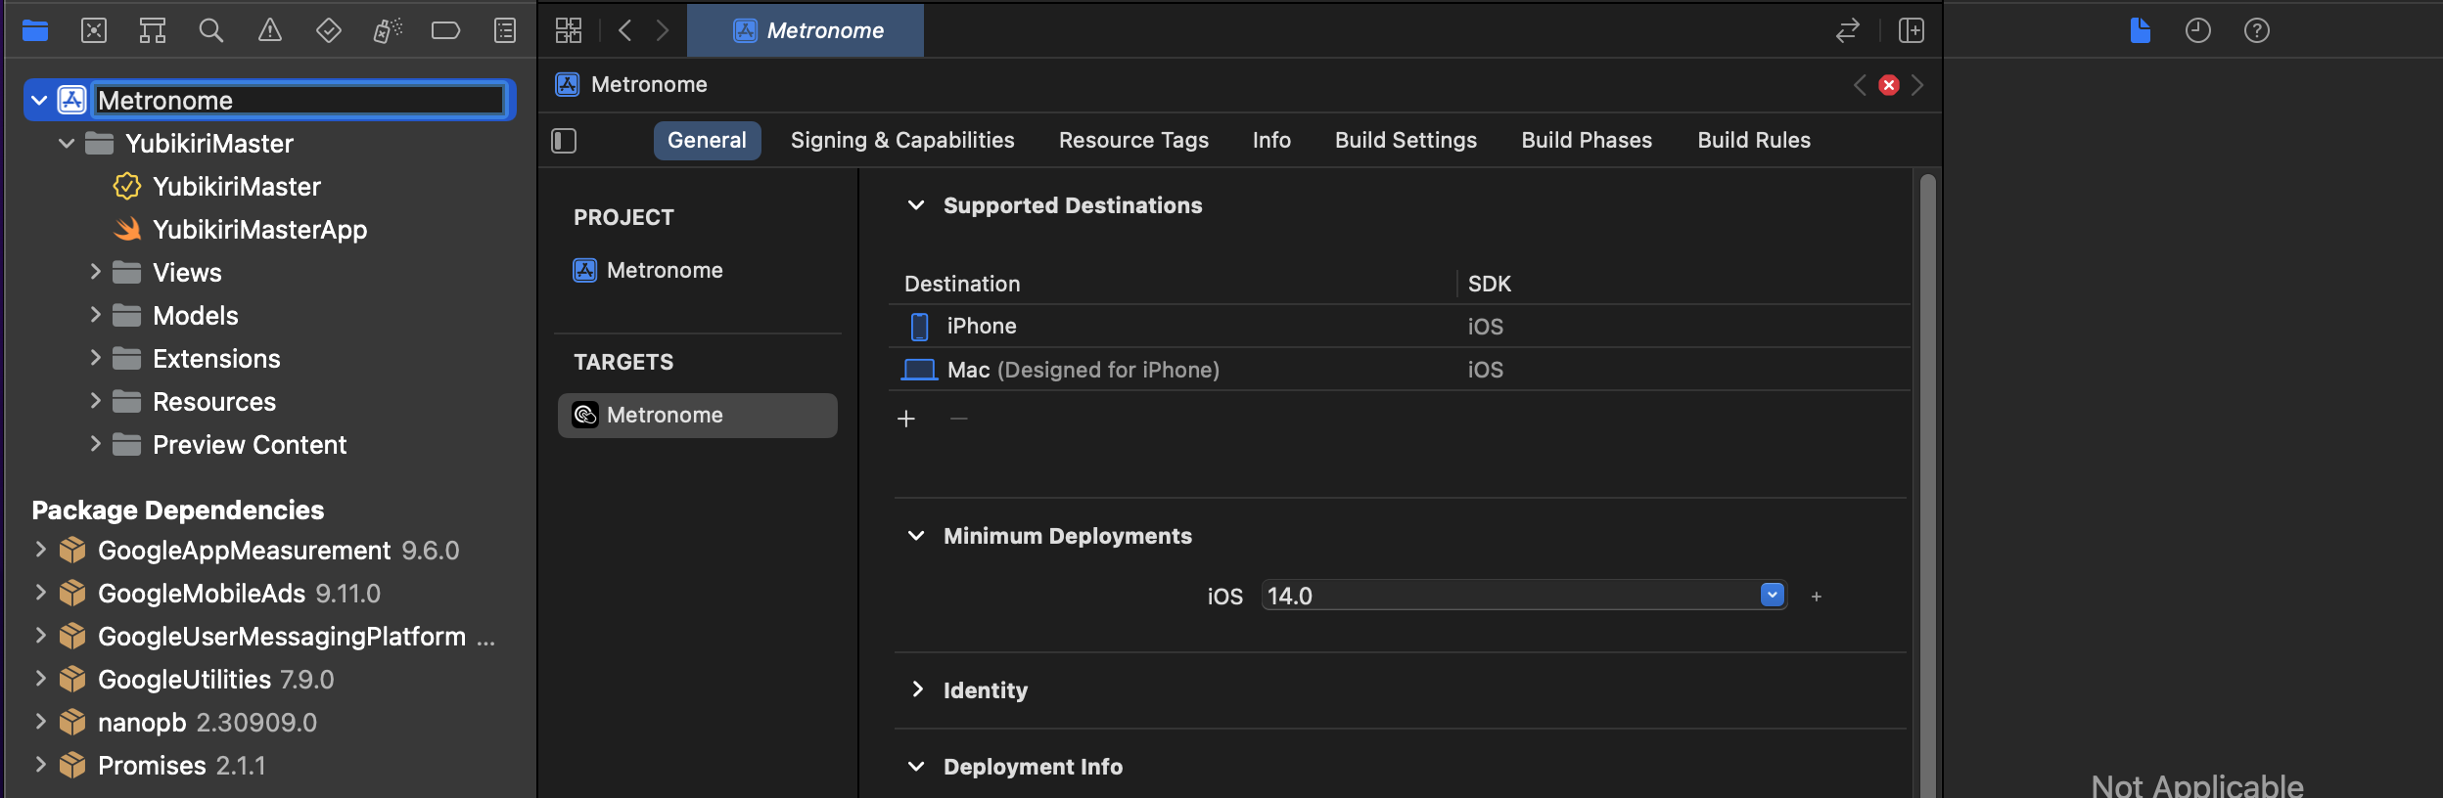
Task: Open the YubikiriMaster entitlements file
Action: click(x=217, y=186)
